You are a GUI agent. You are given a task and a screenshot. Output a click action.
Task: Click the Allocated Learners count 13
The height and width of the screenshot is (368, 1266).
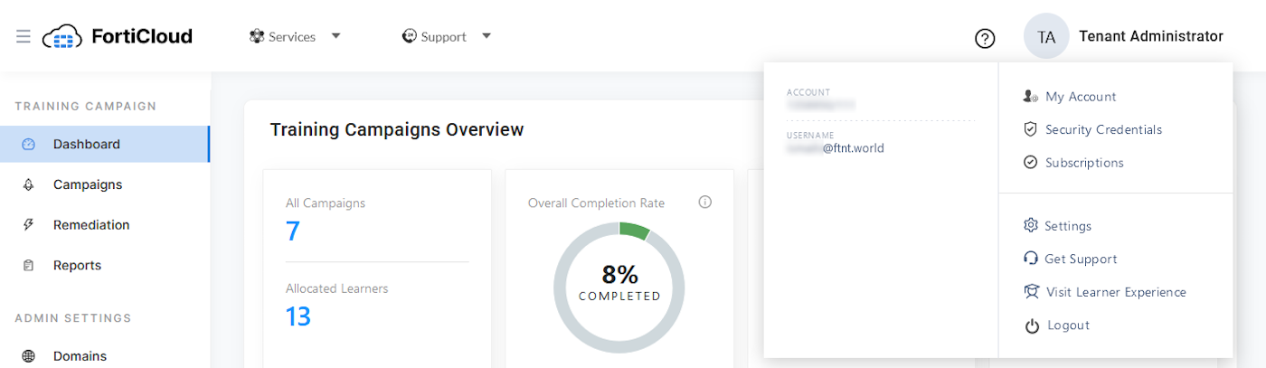[298, 316]
